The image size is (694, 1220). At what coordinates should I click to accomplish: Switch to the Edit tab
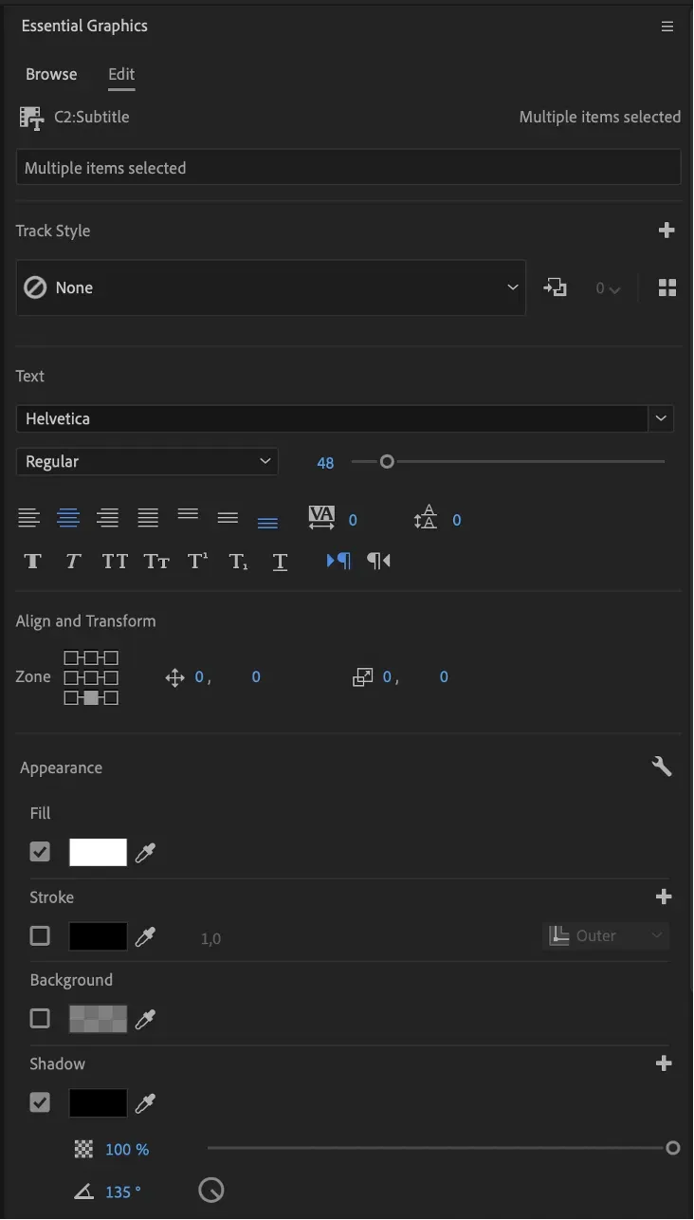121,74
